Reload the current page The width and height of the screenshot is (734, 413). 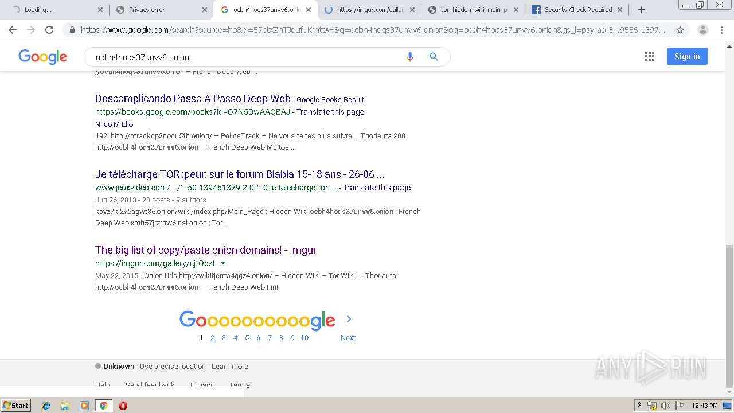coord(49,30)
